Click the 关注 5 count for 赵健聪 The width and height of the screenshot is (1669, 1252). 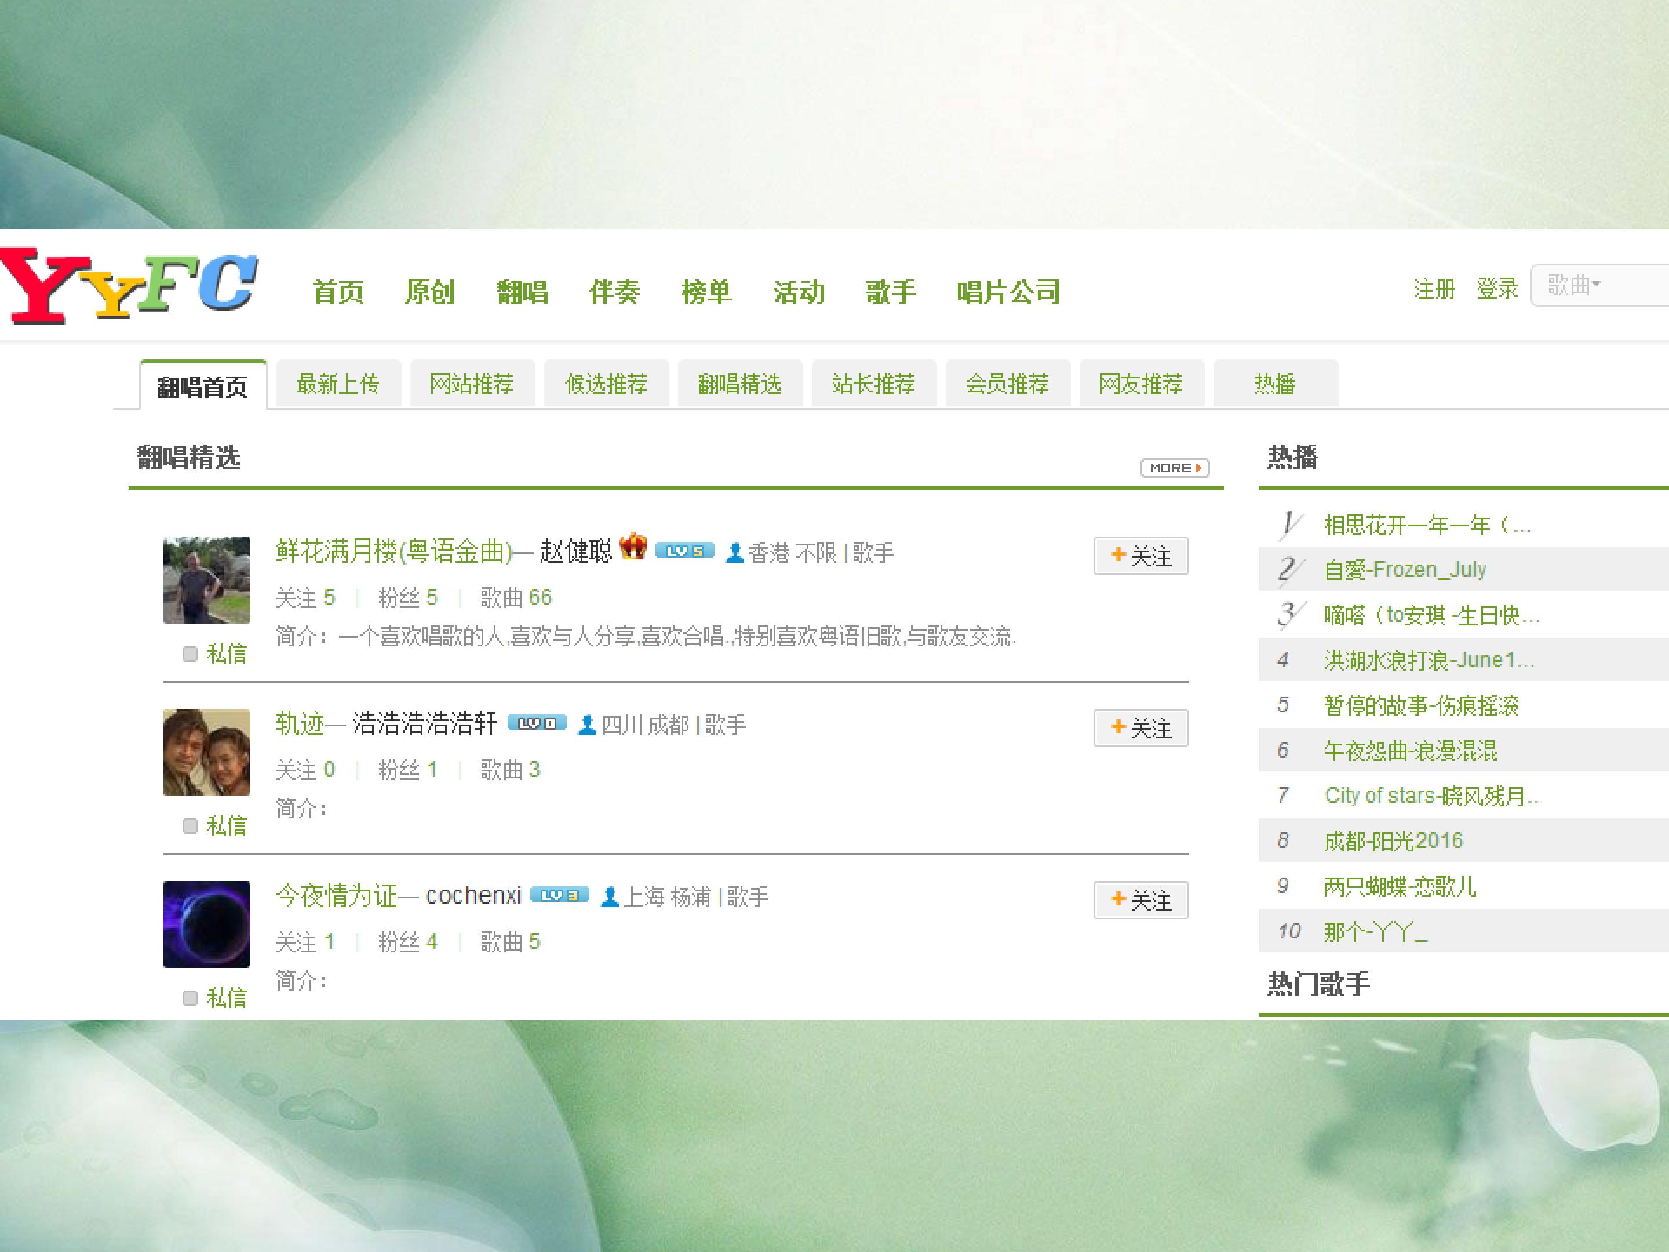tap(305, 598)
